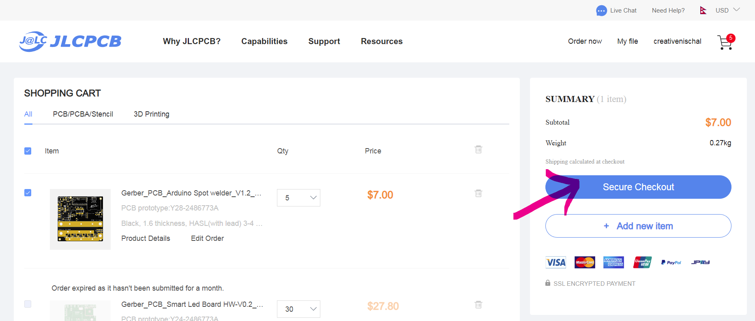Open Product Details for Spot welder
This screenshot has width=755, height=321.
pyautogui.click(x=146, y=238)
